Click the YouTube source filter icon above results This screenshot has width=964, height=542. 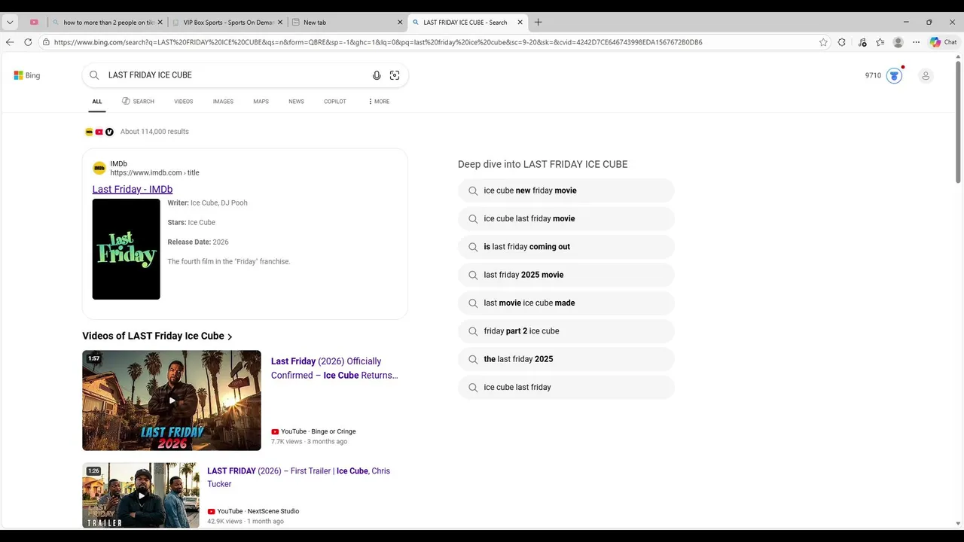point(99,132)
